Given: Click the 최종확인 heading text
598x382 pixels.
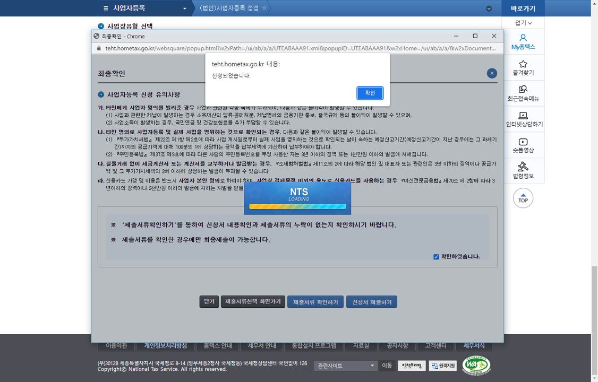Looking at the screenshot, I should click(112, 74).
